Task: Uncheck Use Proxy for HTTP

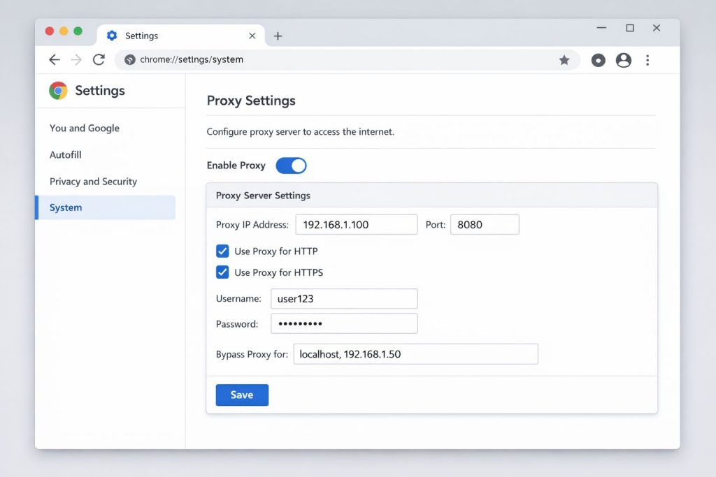Action: click(222, 251)
